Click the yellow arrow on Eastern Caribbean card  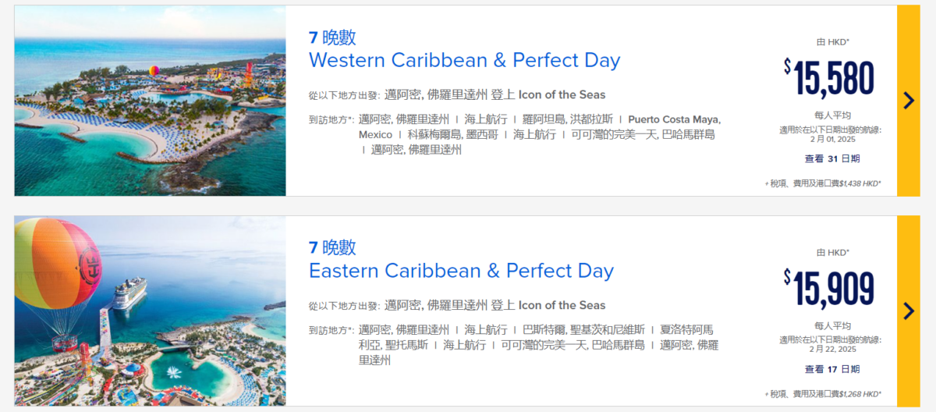908,311
